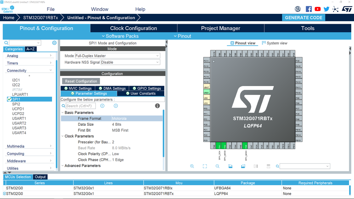Viewport: 354px width, 199px height.
Task: Open the Window menu
Action: [100, 9]
